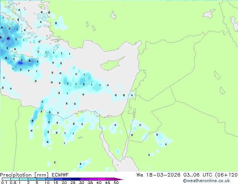238x184 pixels.
Task: Click the "25" legend label
Action: pos(73,182)
